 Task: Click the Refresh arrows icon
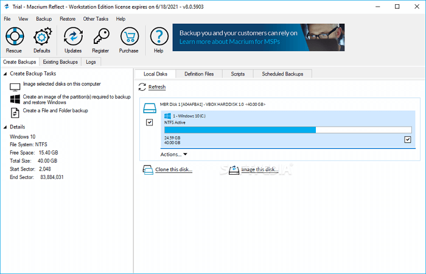point(142,88)
